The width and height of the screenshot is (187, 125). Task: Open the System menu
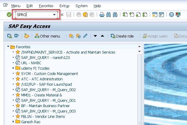[x=81, y=6]
